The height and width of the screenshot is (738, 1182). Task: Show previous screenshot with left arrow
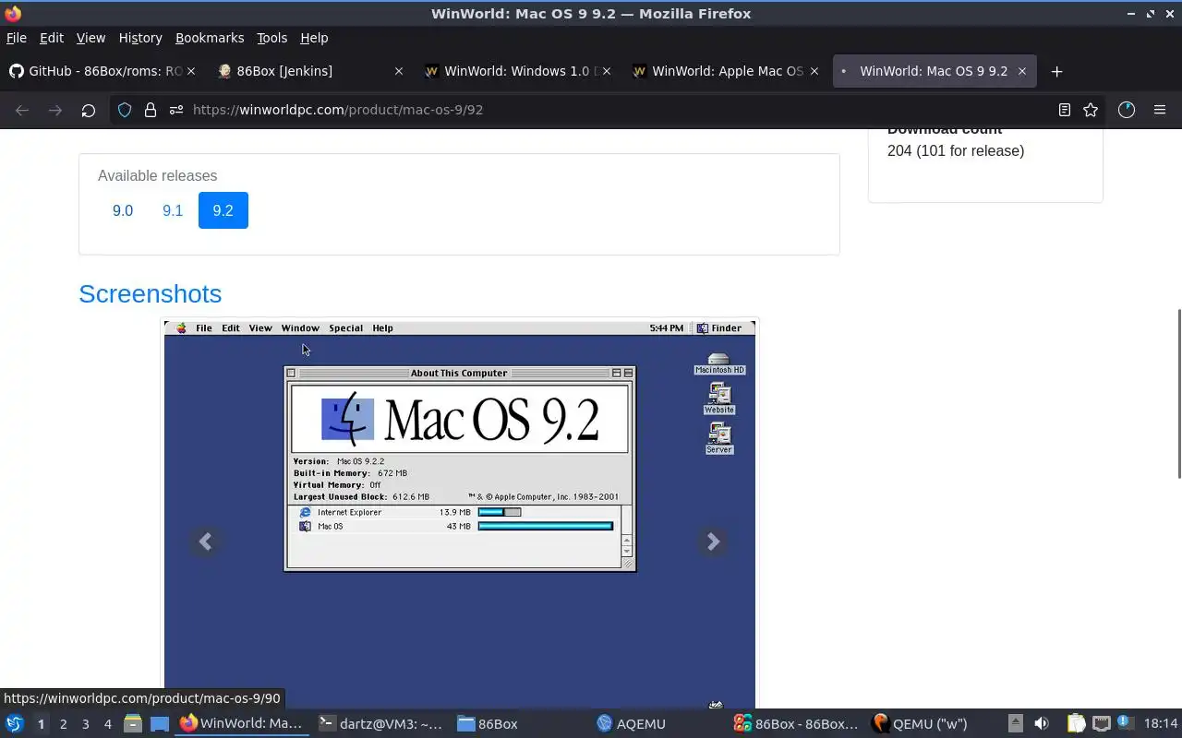pyautogui.click(x=206, y=542)
